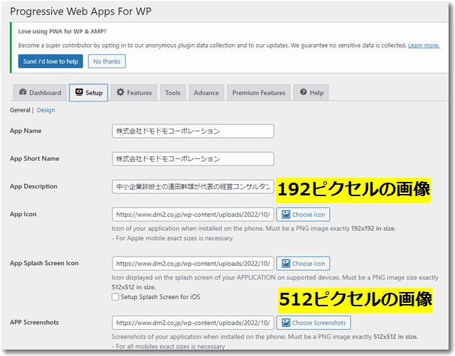455x356 pixels.
Task: Click the "App Icon" label
Action: (23, 214)
